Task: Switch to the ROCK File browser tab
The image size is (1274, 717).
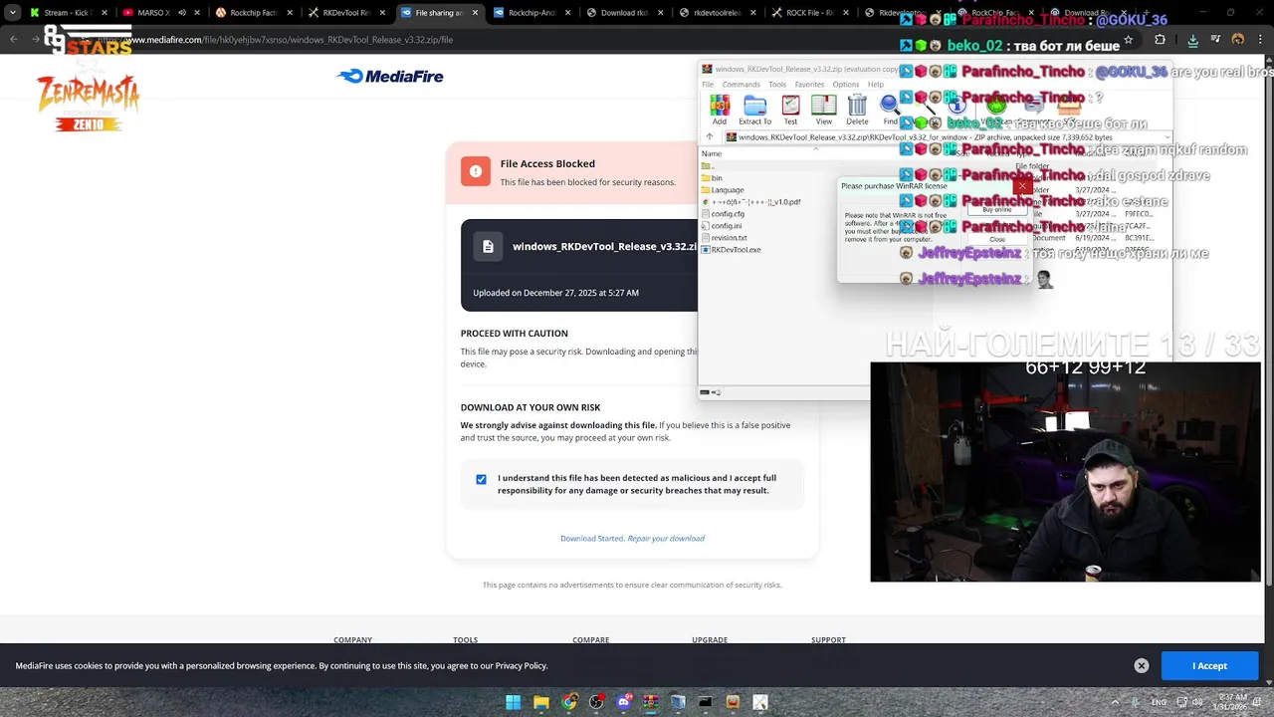Action: tap(809, 13)
